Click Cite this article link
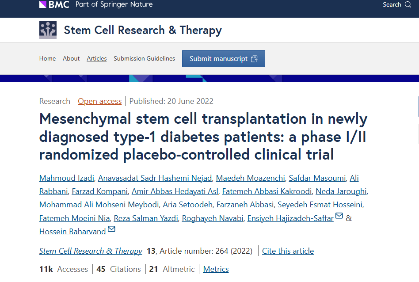The image size is (419, 282). click(x=288, y=251)
